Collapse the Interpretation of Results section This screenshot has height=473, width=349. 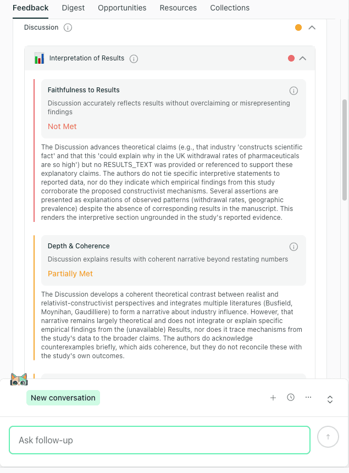pos(302,58)
